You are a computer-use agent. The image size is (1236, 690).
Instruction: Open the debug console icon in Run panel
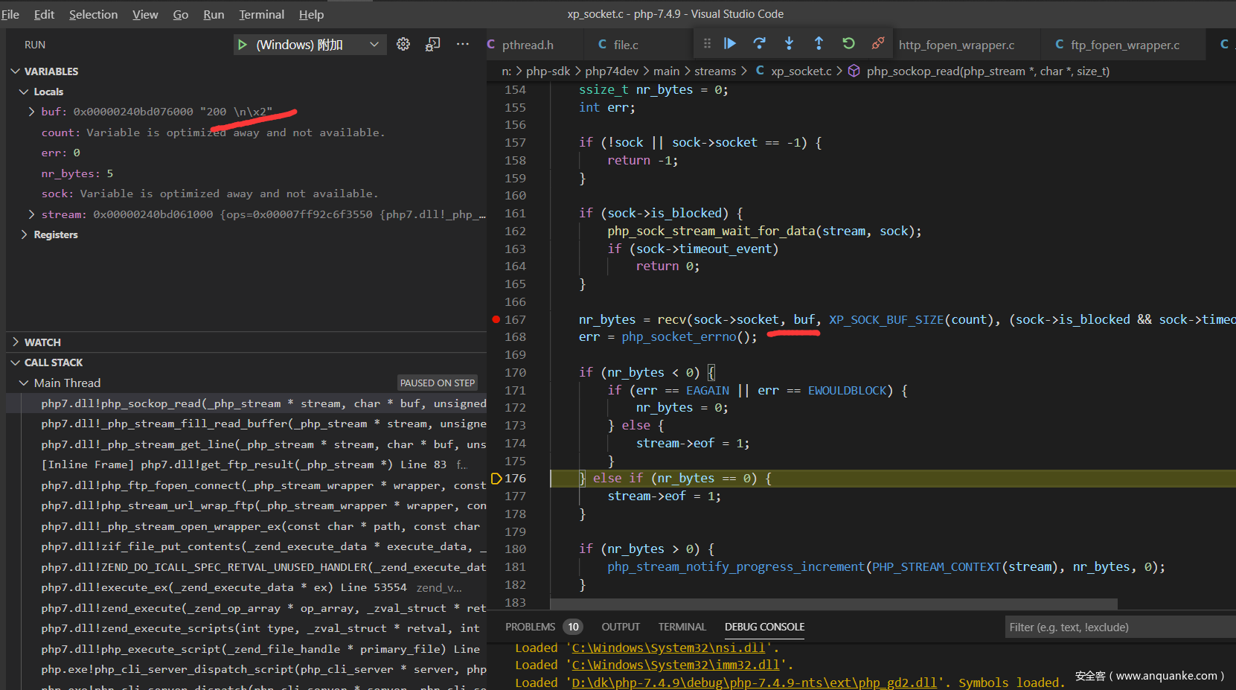432,45
